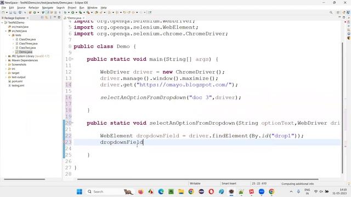Click the toolbar search magnifier icon
This screenshot has height=197, width=351.
[331, 13]
